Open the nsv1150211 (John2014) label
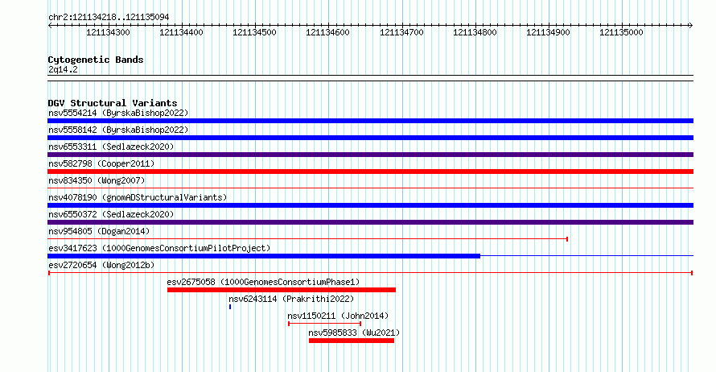The height and width of the screenshot is (372, 716). pos(338,316)
